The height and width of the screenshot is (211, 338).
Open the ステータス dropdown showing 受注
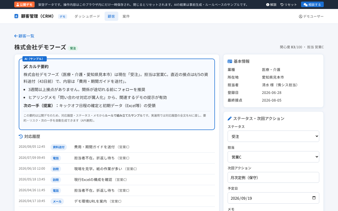pyautogui.click(x=273, y=136)
